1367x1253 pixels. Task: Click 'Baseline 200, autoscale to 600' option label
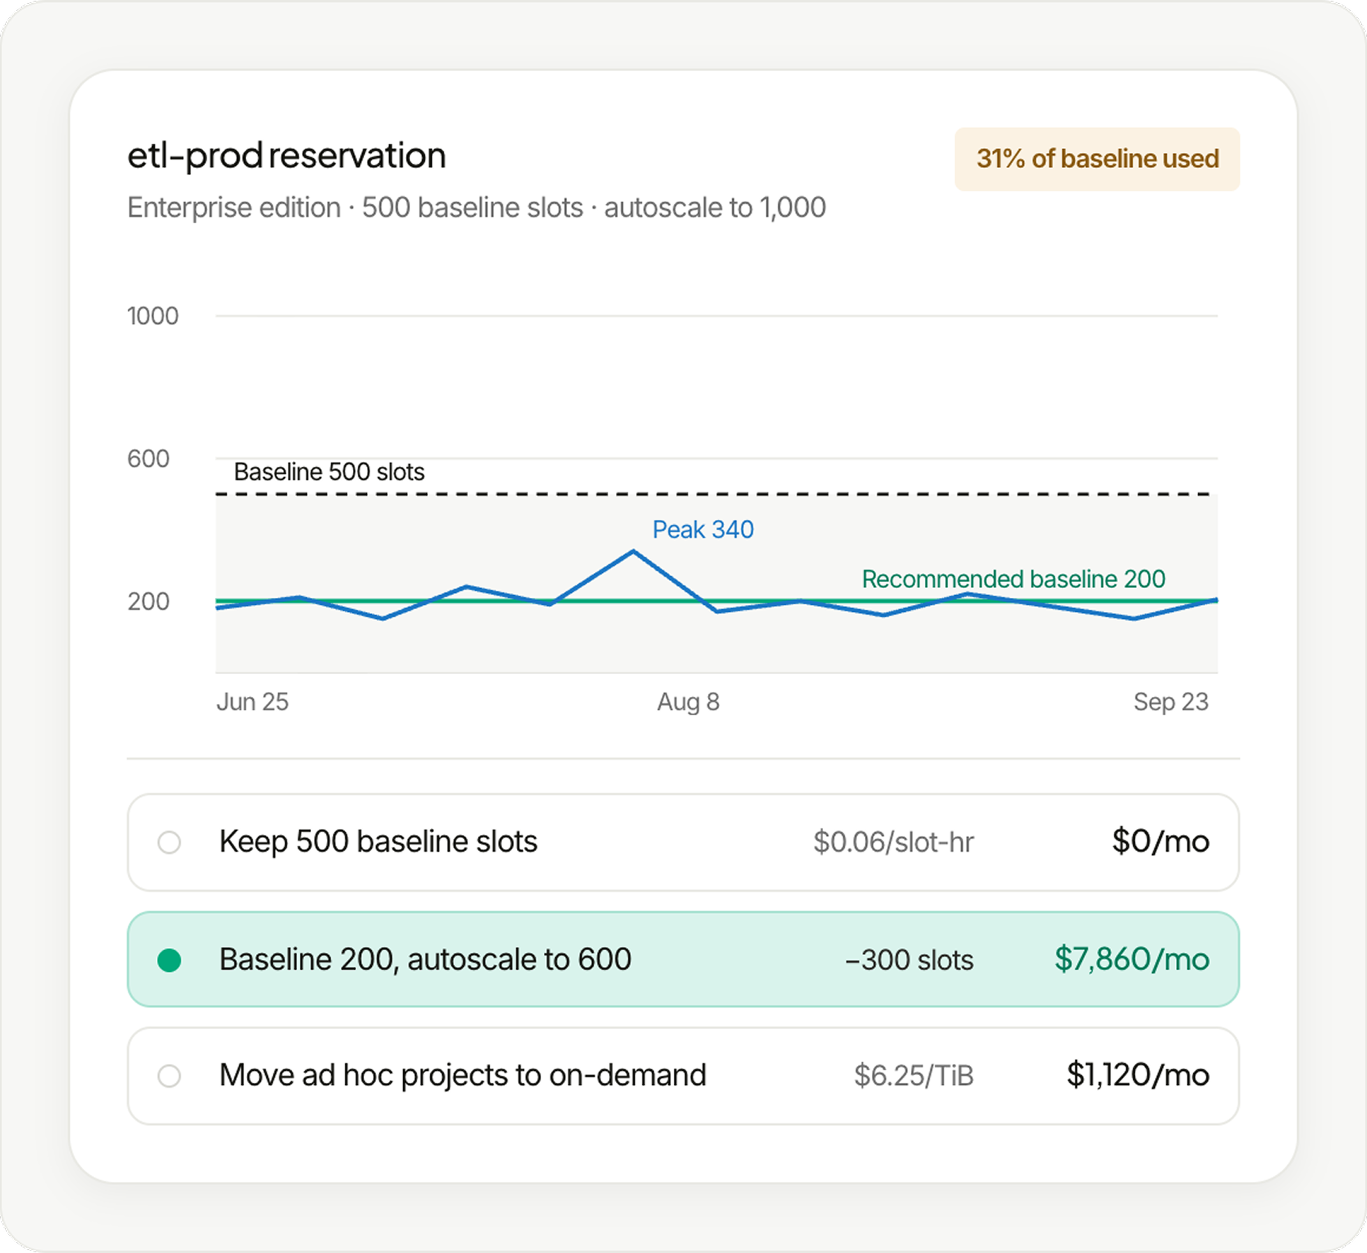click(425, 959)
